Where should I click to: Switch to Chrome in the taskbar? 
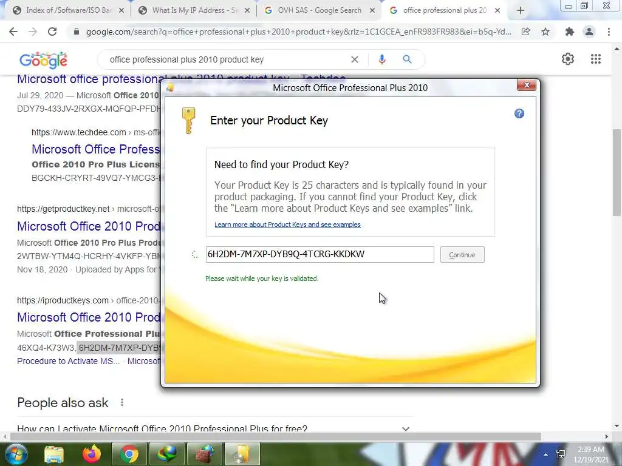(129, 454)
